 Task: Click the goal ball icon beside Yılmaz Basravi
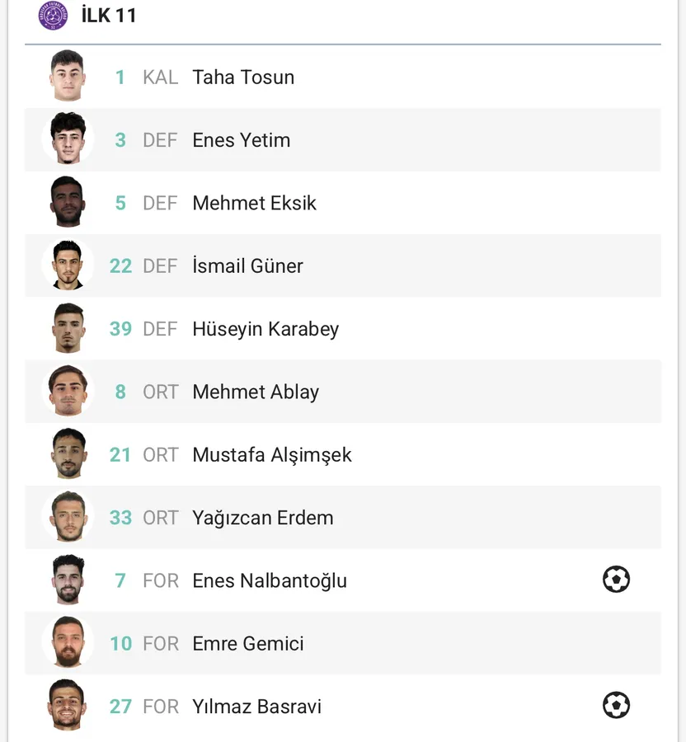616,706
